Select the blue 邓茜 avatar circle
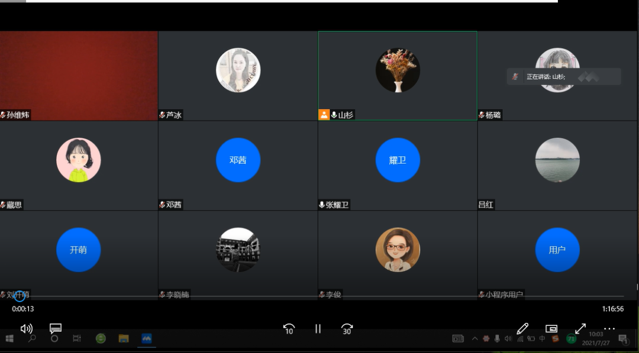The height and width of the screenshot is (353, 639). tap(238, 160)
